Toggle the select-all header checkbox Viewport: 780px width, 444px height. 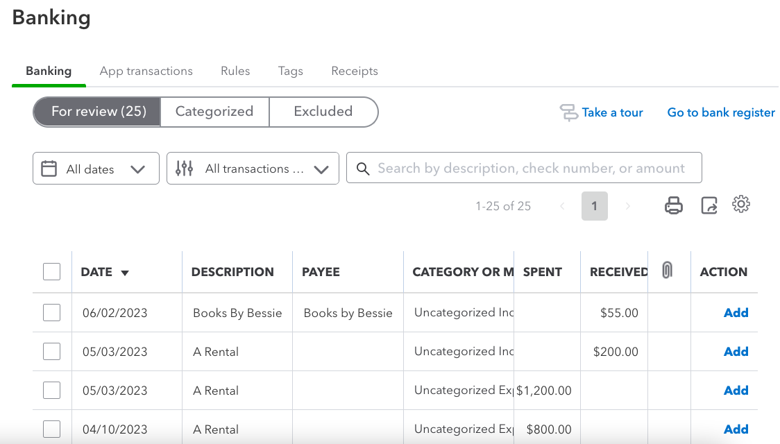coord(51,272)
